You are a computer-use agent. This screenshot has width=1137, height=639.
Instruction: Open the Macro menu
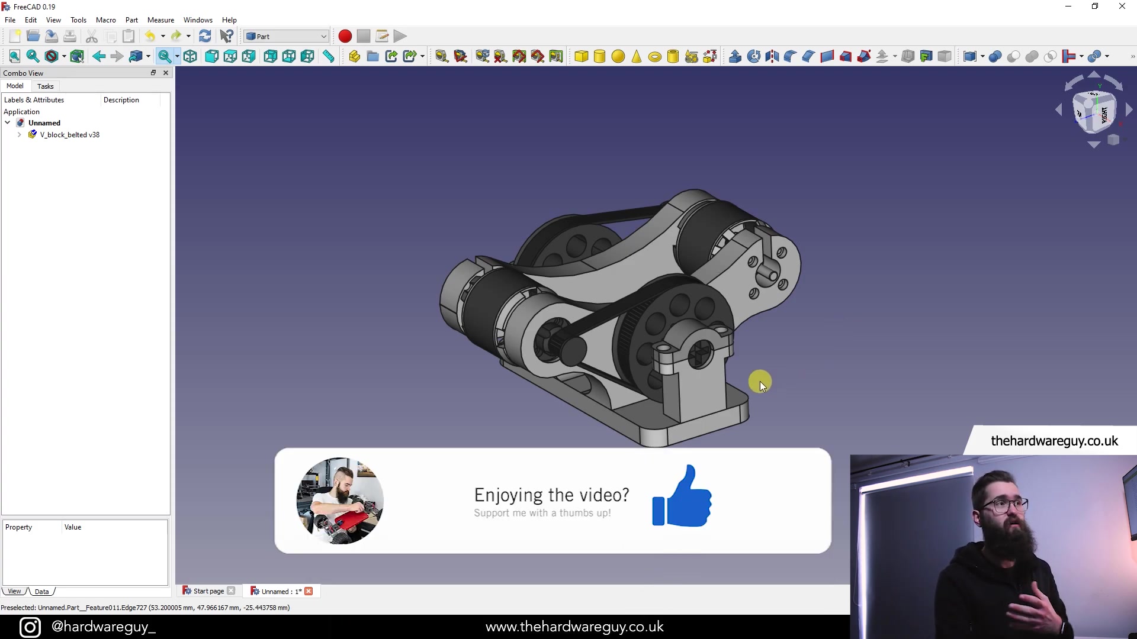point(105,20)
